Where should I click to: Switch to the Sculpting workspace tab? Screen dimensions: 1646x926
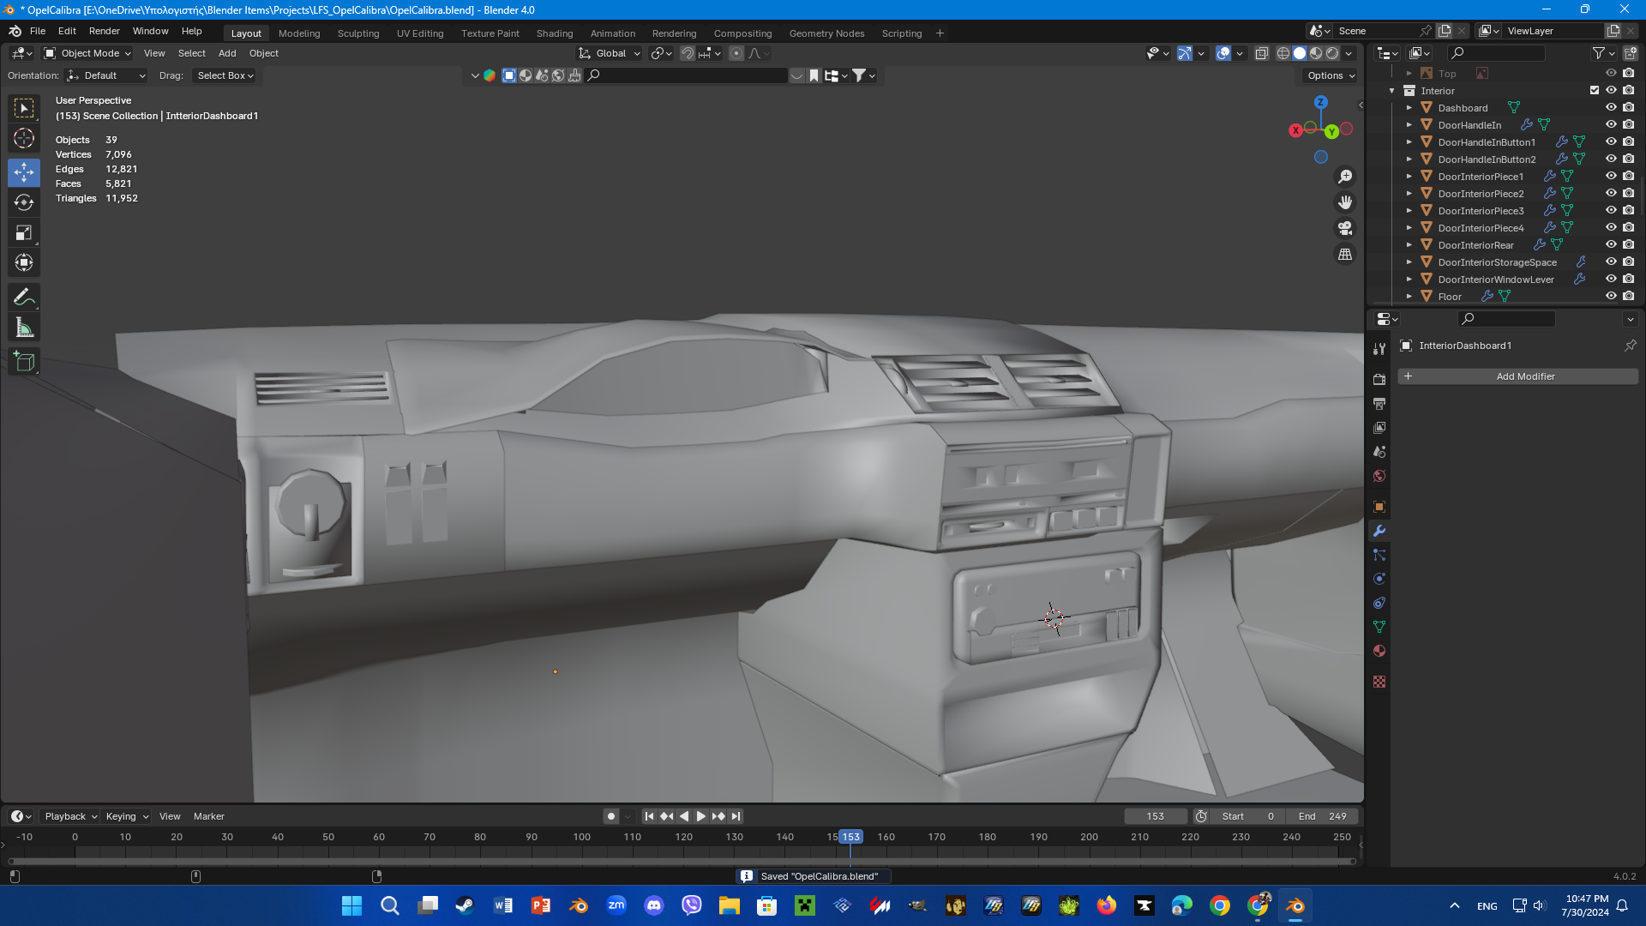point(357,33)
